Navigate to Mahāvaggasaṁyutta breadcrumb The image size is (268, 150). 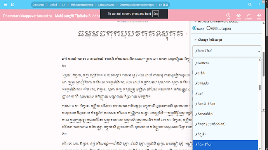point(82,5)
